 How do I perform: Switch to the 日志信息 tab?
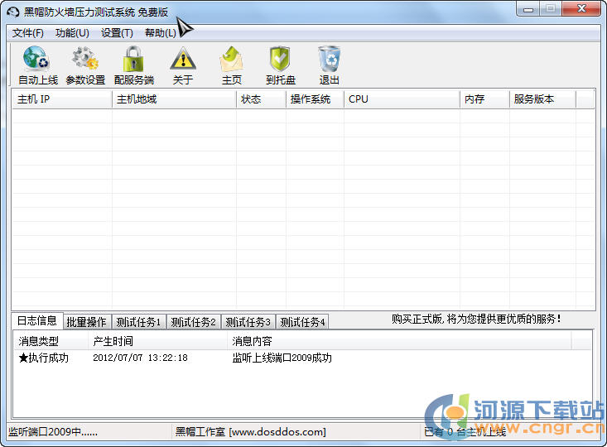pos(37,321)
